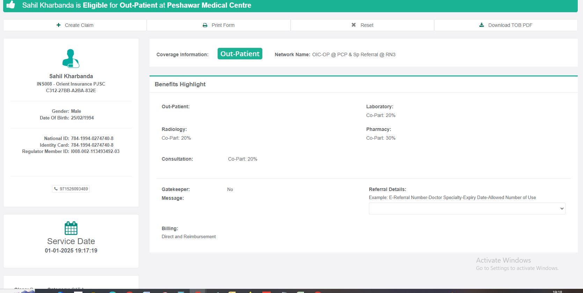Select the green Out-Patient coverage badge
Image resolution: width=583 pixels, height=293 pixels.
coord(240,54)
